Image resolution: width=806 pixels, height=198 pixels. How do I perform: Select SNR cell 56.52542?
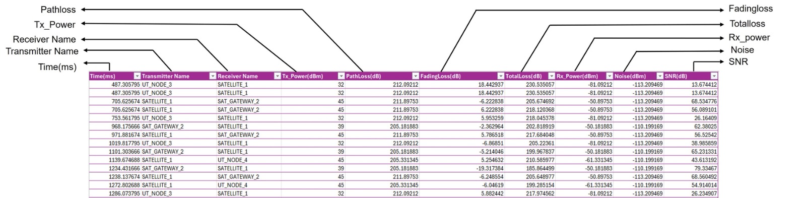[706, 135]
